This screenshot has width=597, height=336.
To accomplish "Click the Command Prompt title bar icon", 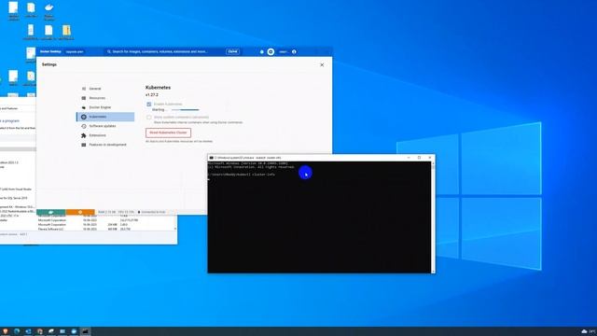I will click(x=211, y=158).
